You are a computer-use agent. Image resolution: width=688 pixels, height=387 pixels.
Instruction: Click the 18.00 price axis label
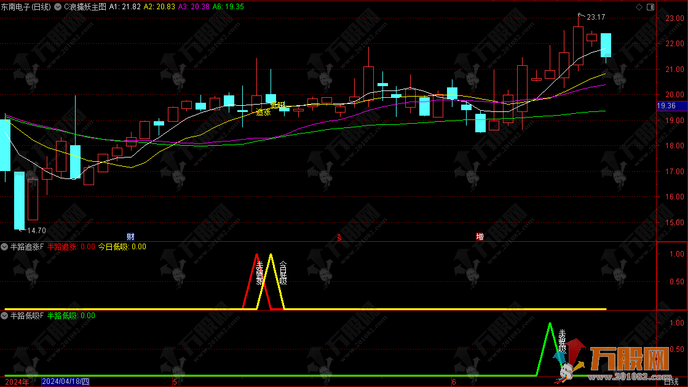[674, 145]
